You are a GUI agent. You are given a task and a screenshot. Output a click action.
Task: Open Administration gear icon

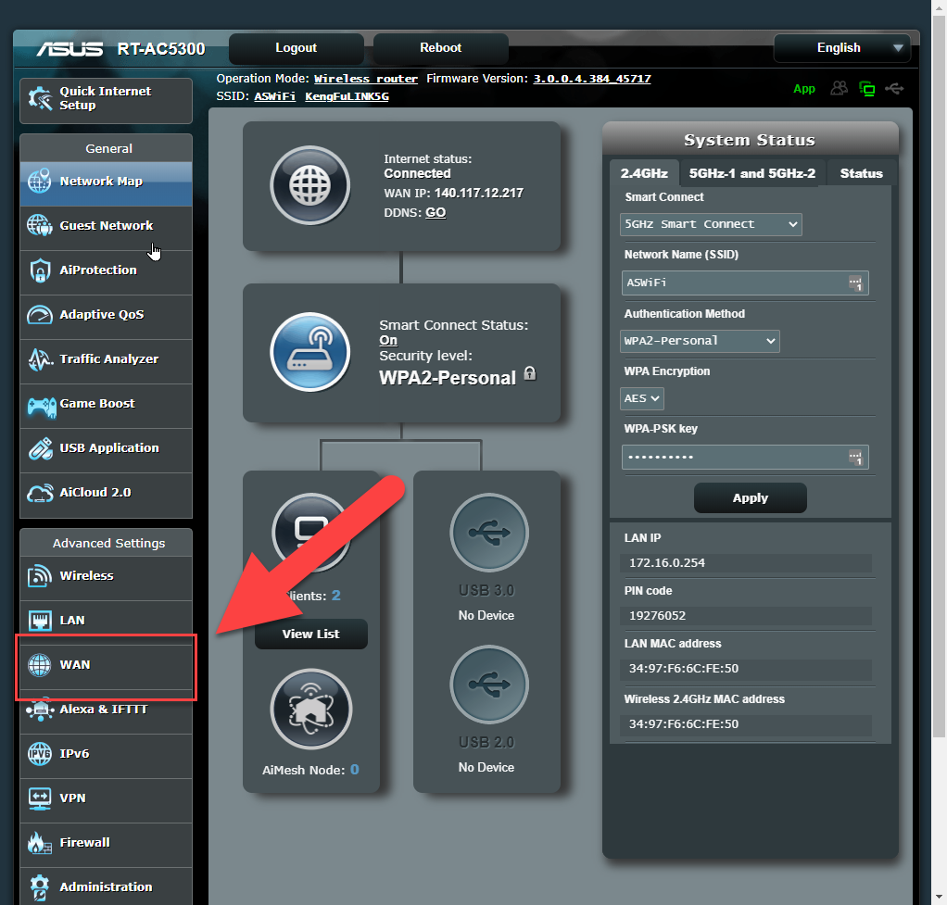click(x=40, y=887)
